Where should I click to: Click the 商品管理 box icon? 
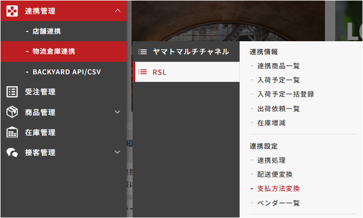click(x=12, y=112)
